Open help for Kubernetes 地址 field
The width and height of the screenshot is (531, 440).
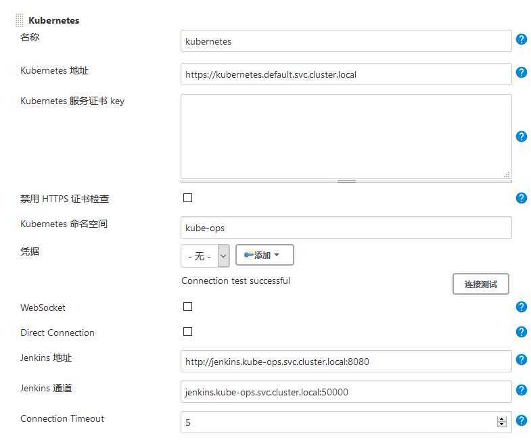pyautogui.click(x=521, y=72)
